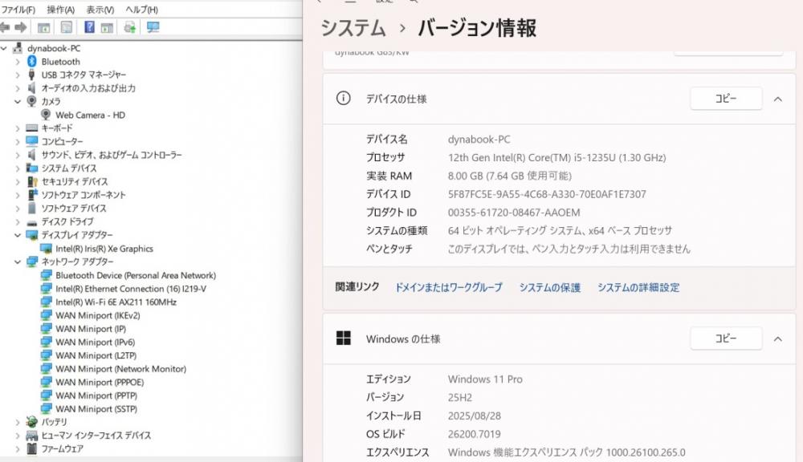This screenshot has height=462, width=803.
Task: Click the Properties toolbar icon
Action: [x=67, y=27]
